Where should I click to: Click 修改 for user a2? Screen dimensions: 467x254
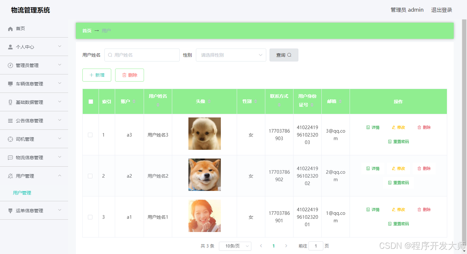click(398, 169)
